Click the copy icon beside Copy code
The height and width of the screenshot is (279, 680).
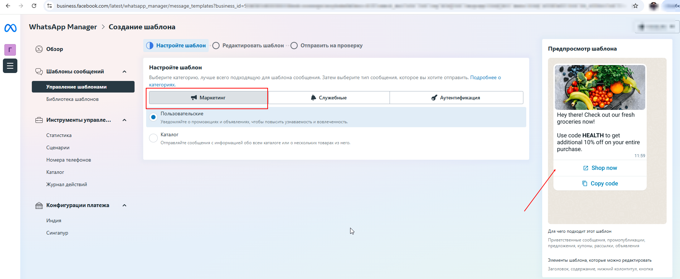tap(585, 184)
